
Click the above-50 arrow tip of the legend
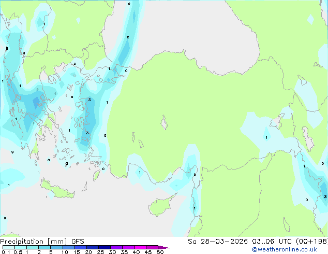coord(164,247)
